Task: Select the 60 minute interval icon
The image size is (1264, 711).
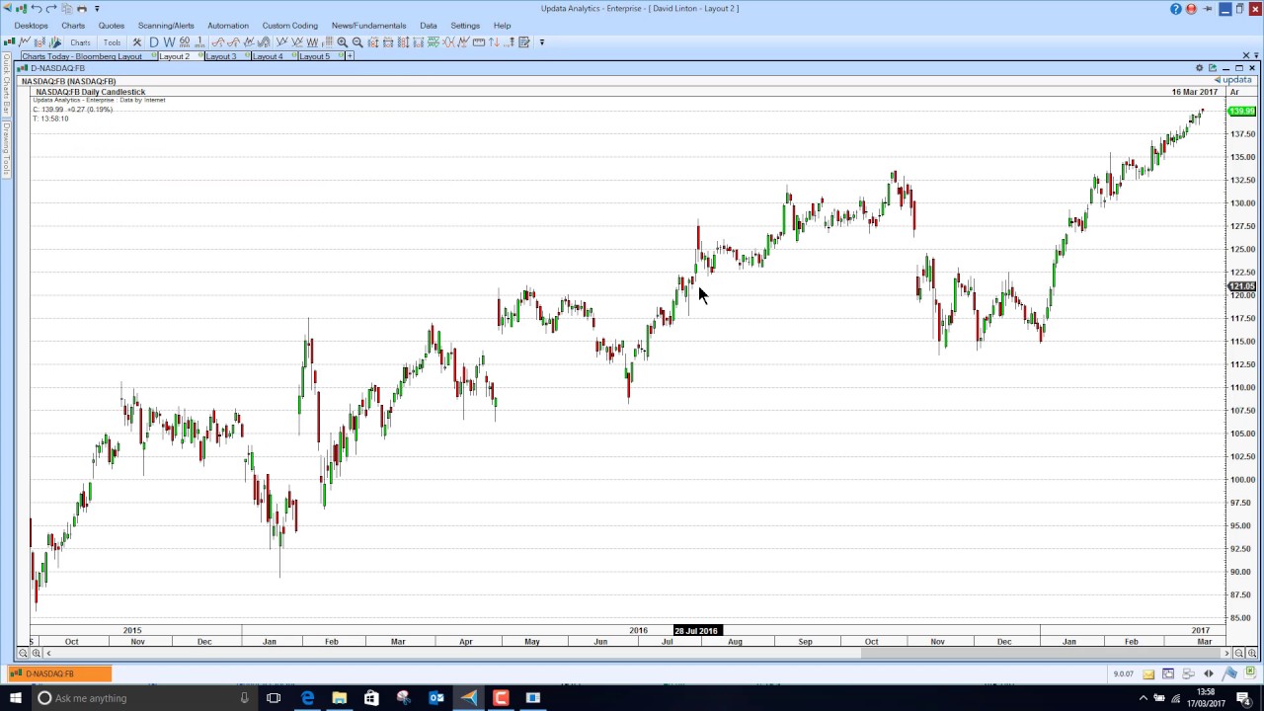Action: click(185, 42)
